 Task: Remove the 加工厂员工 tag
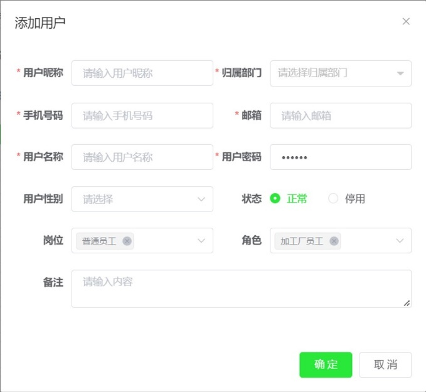click(334, 241)
